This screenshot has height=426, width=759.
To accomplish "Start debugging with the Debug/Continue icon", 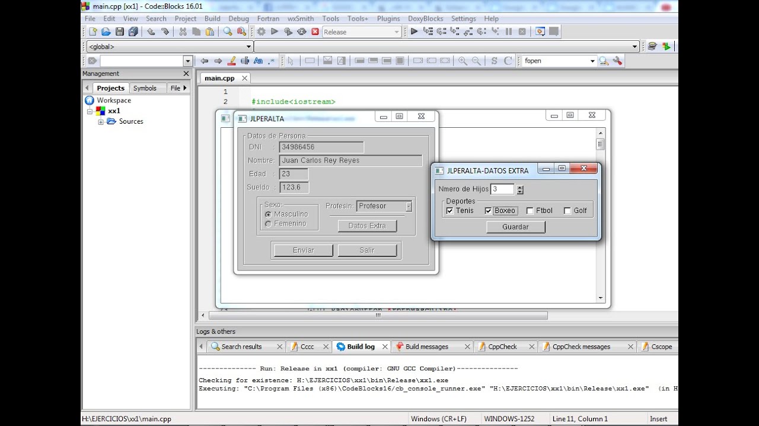I will pos(414,32).
